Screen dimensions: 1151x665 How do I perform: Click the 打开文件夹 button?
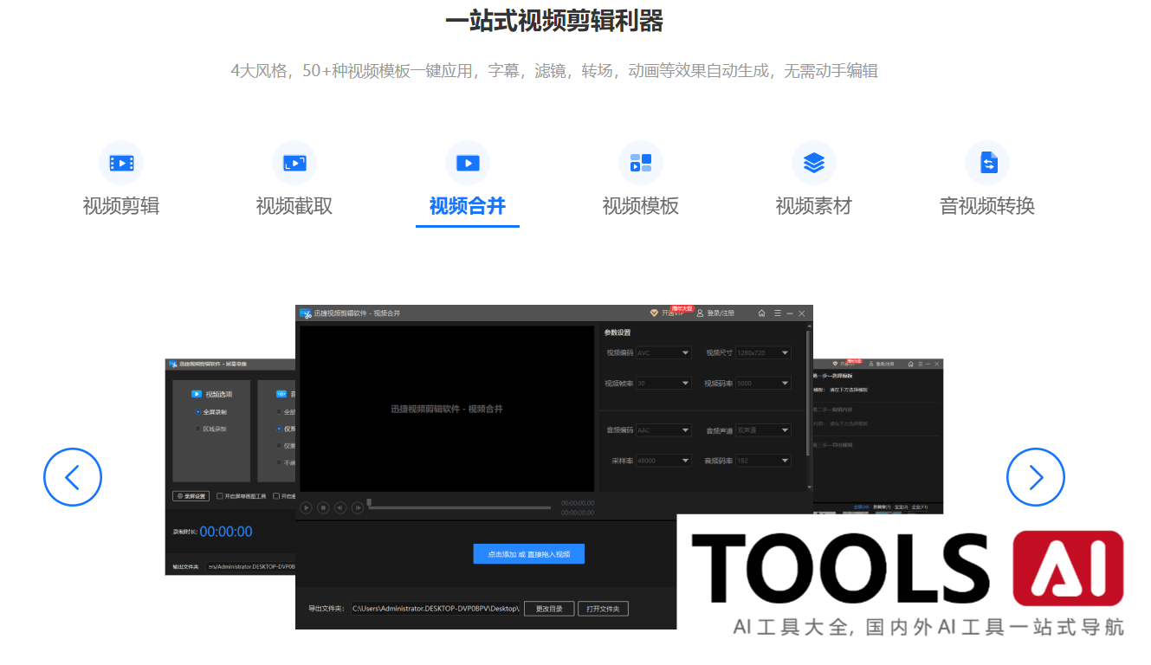(603, 608)
